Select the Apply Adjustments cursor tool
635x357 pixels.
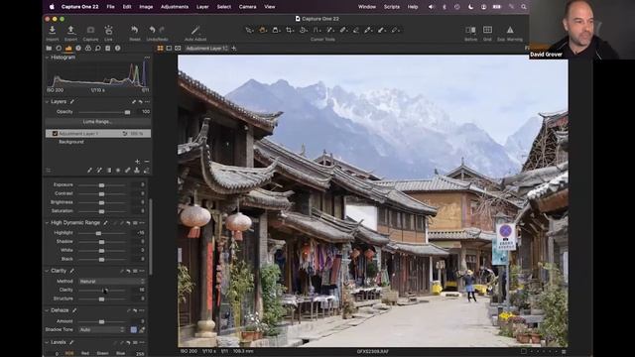pos(381,30)
